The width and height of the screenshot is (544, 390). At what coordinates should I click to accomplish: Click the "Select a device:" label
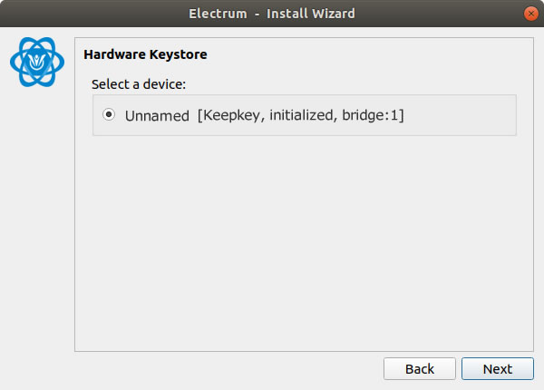point(139,84)
